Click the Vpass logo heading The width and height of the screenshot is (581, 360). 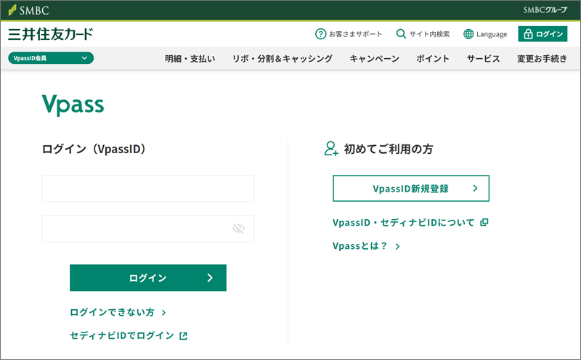73,105
